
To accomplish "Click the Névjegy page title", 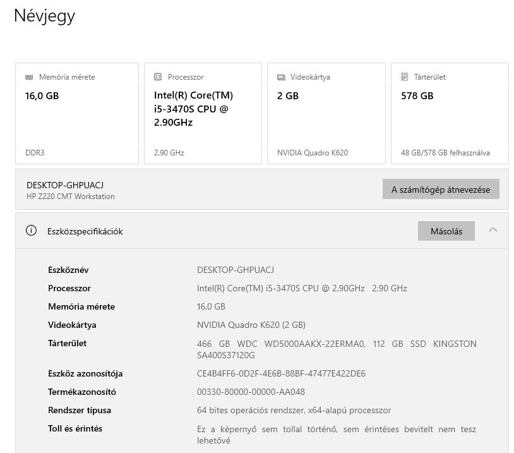I will click(x=44, y=16).
